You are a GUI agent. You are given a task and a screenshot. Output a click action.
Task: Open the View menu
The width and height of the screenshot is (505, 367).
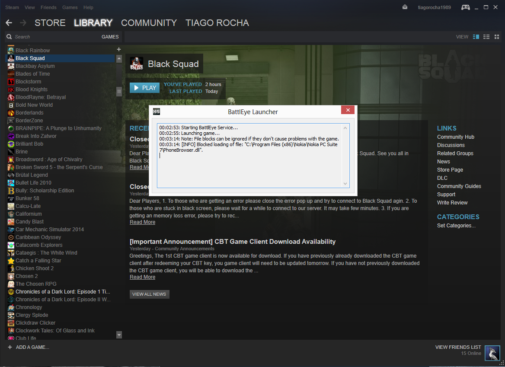pyautogui.click(x=30, y=7)
